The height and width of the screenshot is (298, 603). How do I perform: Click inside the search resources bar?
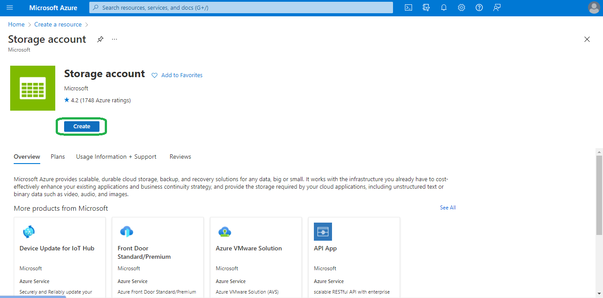point(240,7)
